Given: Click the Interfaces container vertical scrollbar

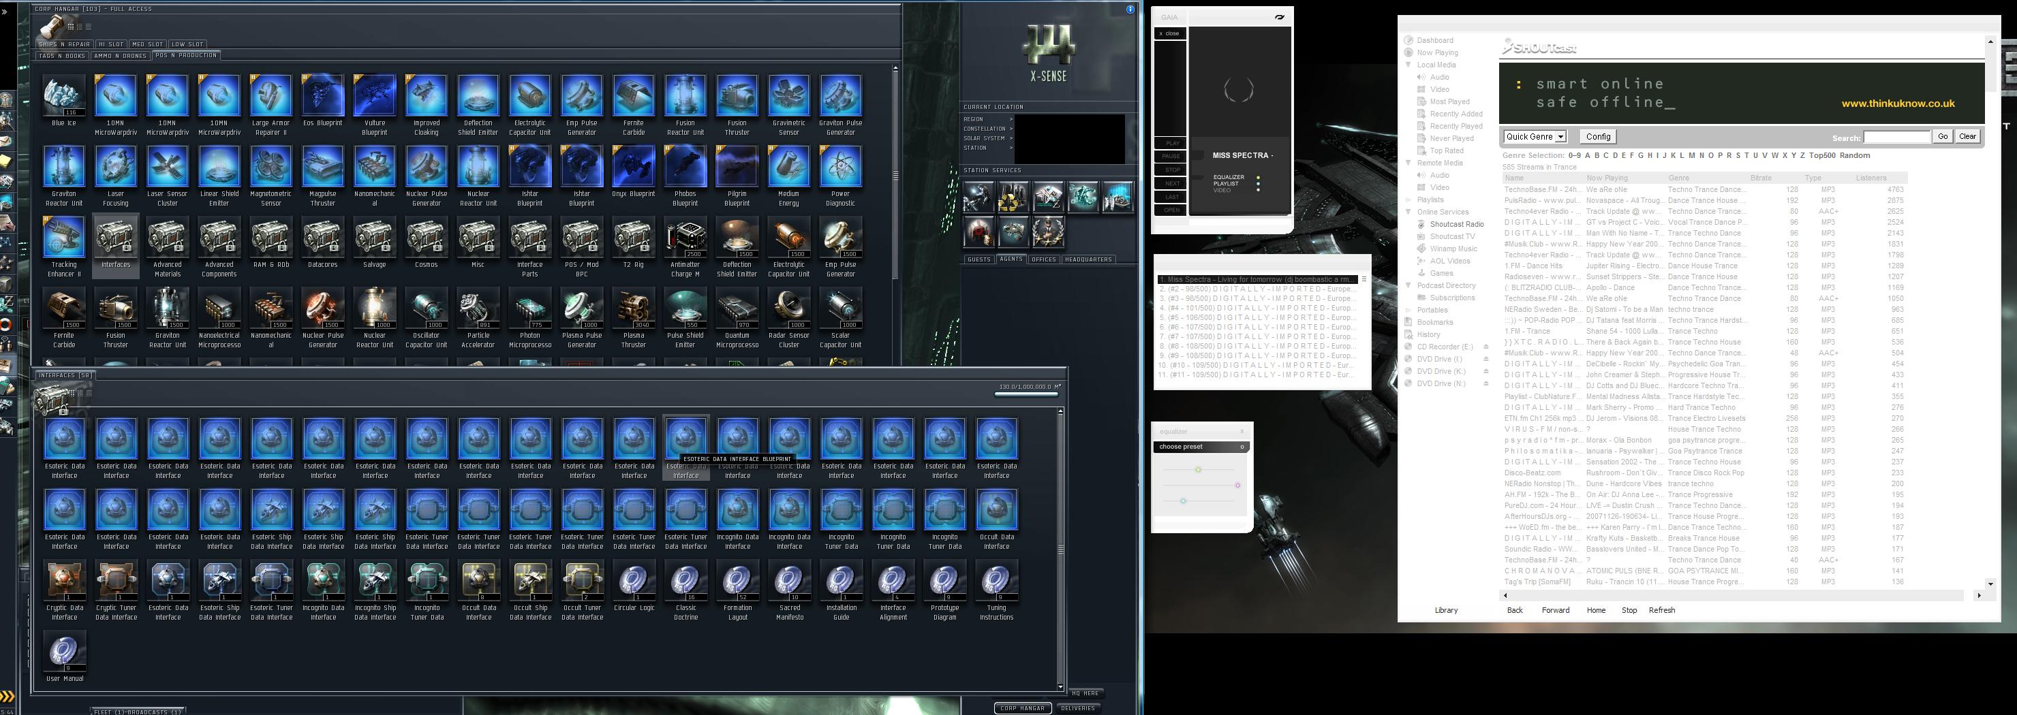Looking at the screenshot, I should [x=1060, y=548].
